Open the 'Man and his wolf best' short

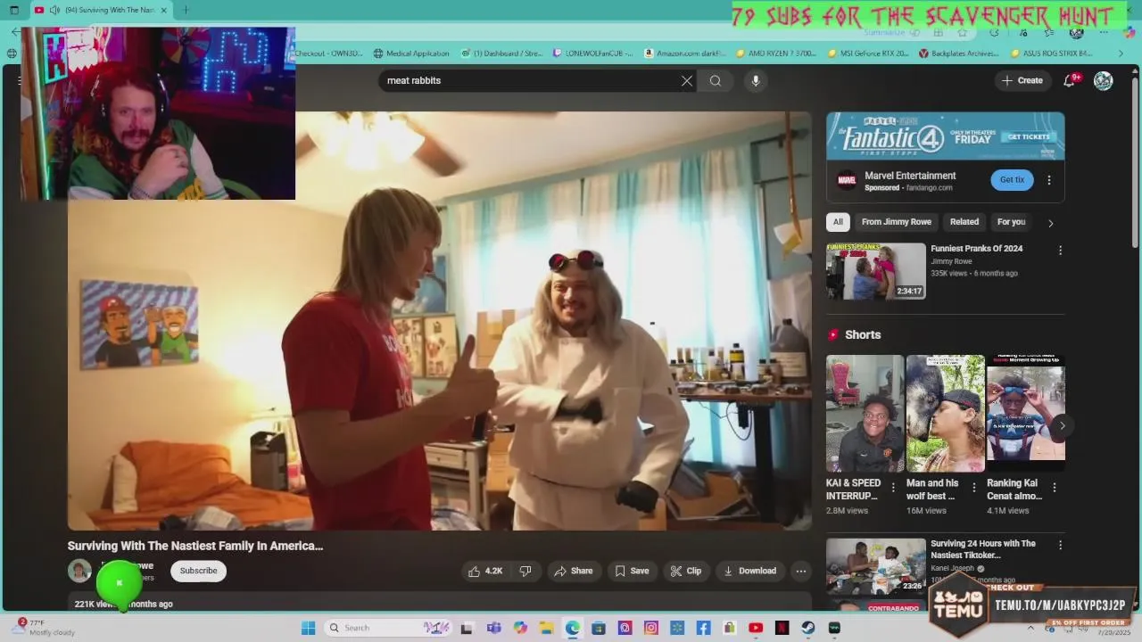[945, 414]
